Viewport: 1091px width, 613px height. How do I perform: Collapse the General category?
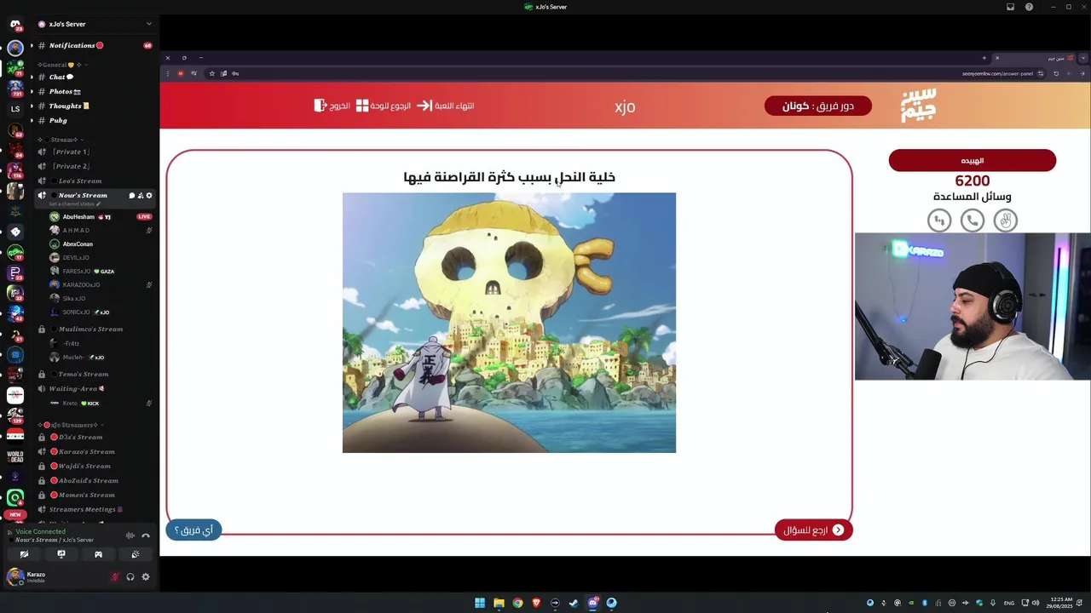tap(63, 65)
